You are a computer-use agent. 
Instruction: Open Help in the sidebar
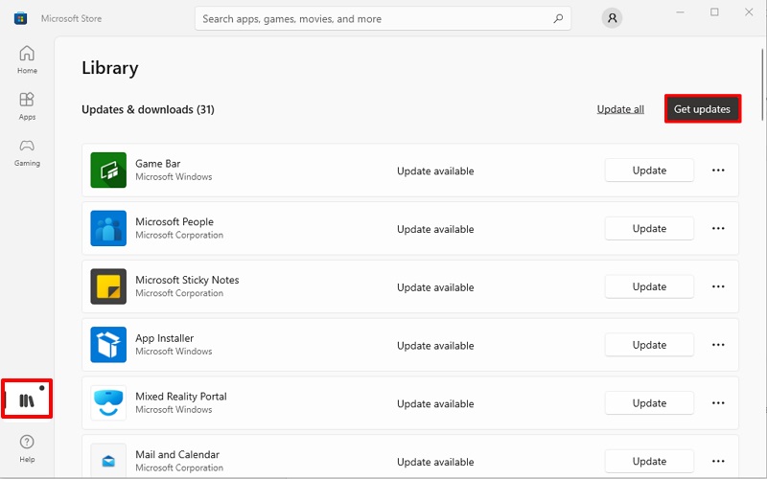click(x=27, y=448)
